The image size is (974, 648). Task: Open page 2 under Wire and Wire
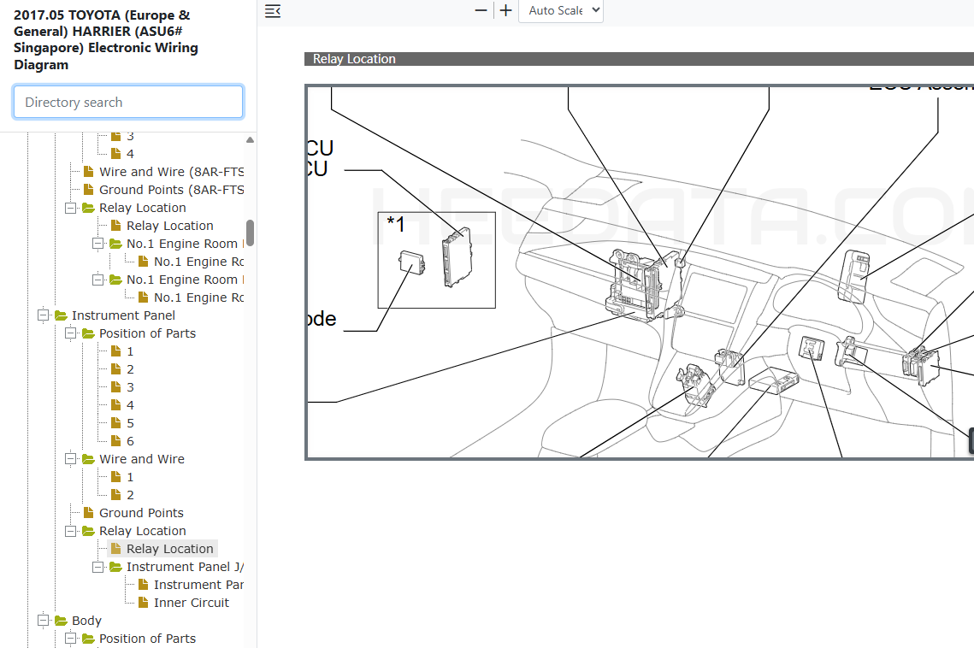pyautogui.click(x=130, y=494)
